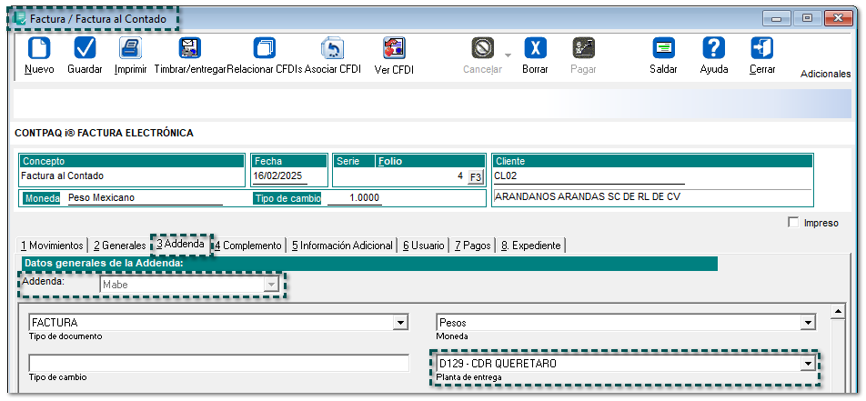This screenshot has width=866, height=401.
Task: Open the Moneda Pesos dropdown
Action: point(807,323)
